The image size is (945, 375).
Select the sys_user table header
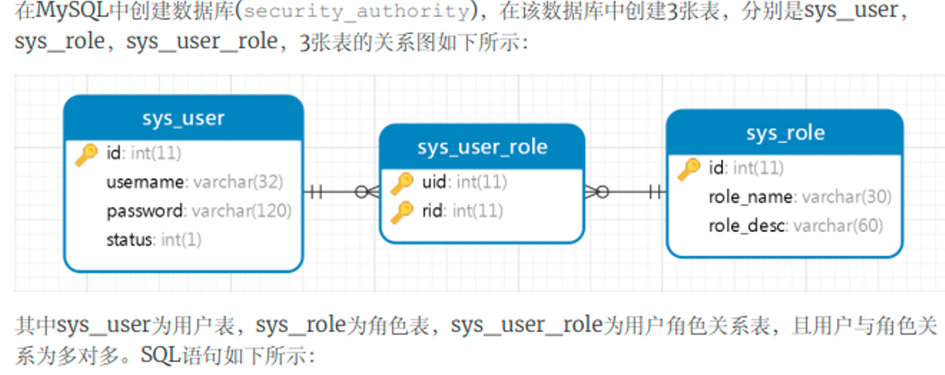183,118
